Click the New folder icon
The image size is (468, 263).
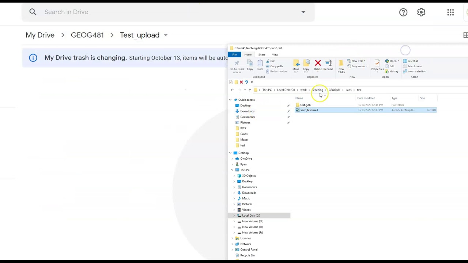[x=341, y=63]
